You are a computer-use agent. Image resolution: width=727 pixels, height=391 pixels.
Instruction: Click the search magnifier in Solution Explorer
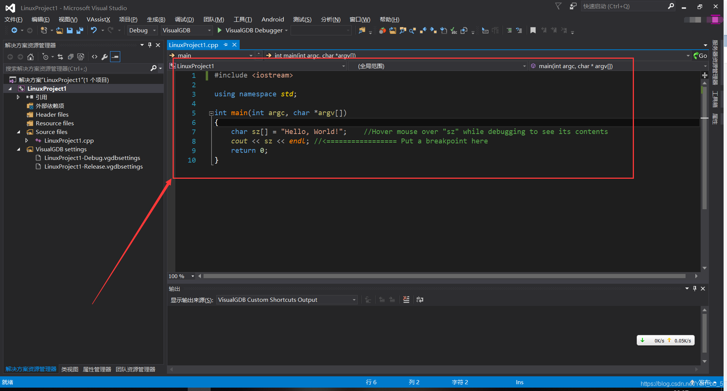click(153, 68)
